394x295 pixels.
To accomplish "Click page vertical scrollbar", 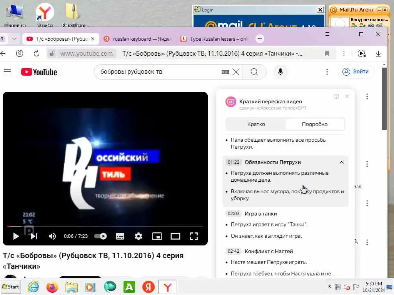I will [x=384, y=98].
